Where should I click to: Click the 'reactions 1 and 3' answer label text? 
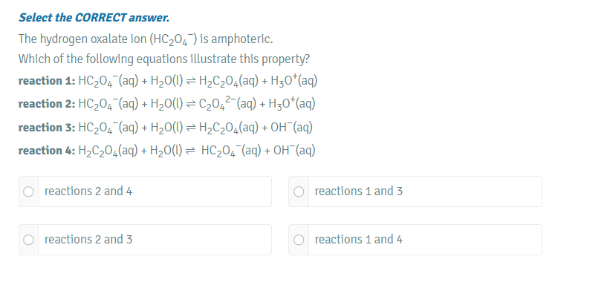[359, 191]
